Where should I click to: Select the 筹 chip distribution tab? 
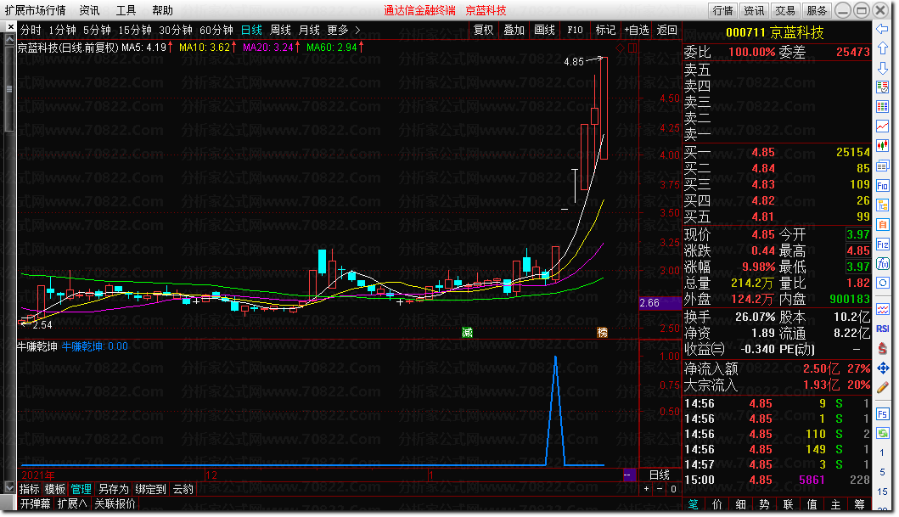point(859,504)
